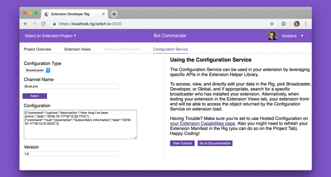Click the Configuration textarea resize handle
The width and height of the screenshot is (331, 177).
pyautogui.click(x=135, y=137)
